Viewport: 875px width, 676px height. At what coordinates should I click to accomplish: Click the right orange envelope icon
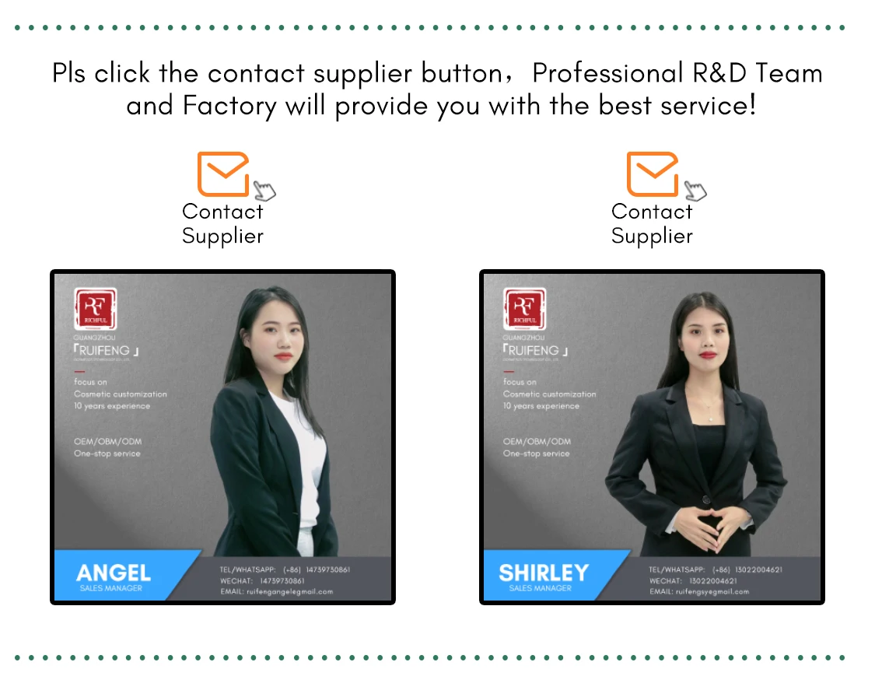653,174
